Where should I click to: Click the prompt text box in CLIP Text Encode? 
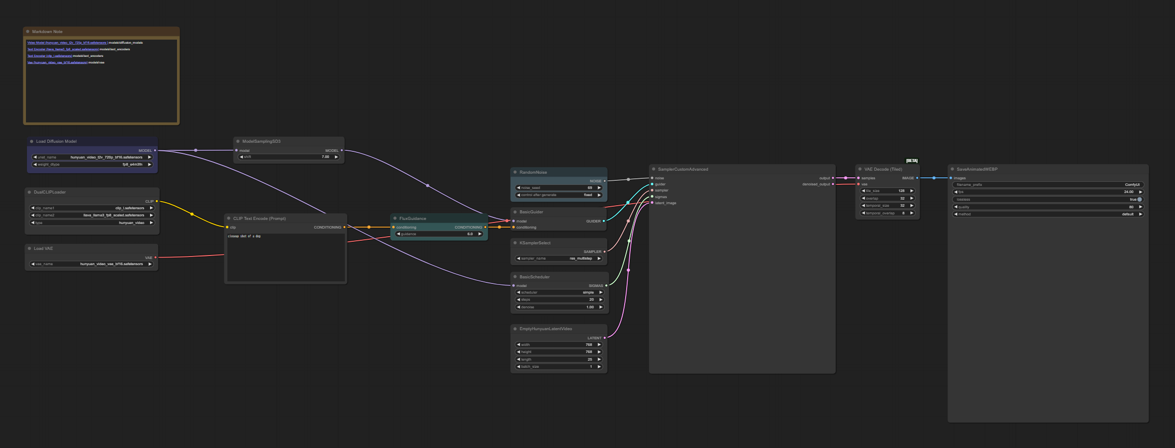285,257
